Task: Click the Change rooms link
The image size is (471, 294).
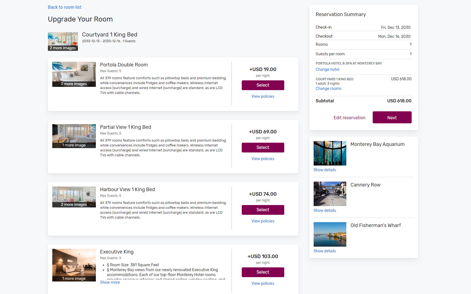Action: click(328, 88)
